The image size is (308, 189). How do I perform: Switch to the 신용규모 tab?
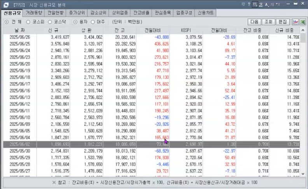(12, 13)
